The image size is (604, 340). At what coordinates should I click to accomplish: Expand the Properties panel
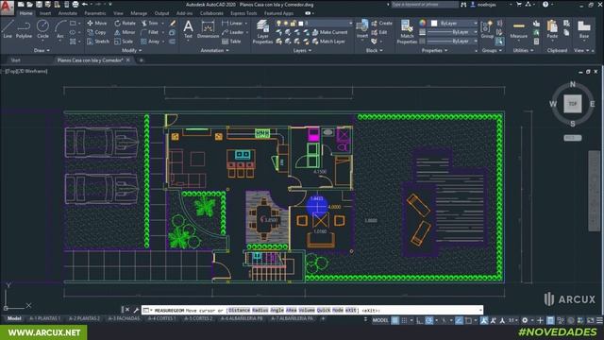point(434,50)
